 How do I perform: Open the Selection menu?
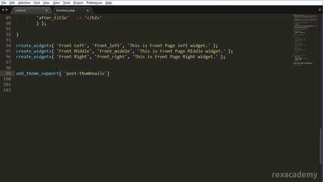(x=24, y=3)
